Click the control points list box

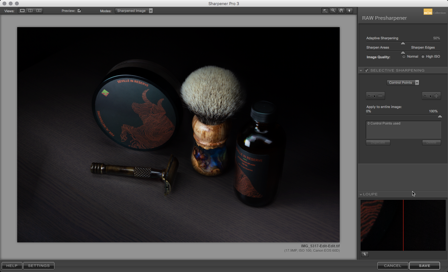point(404,129)
